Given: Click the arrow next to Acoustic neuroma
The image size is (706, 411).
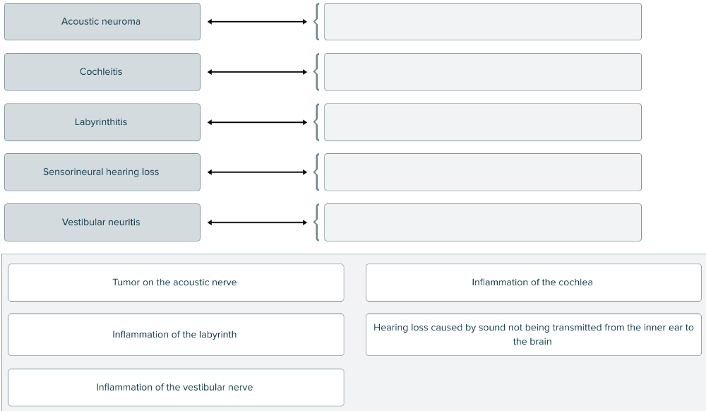Looking at the screenshot, I should click(x=258, y=22).
